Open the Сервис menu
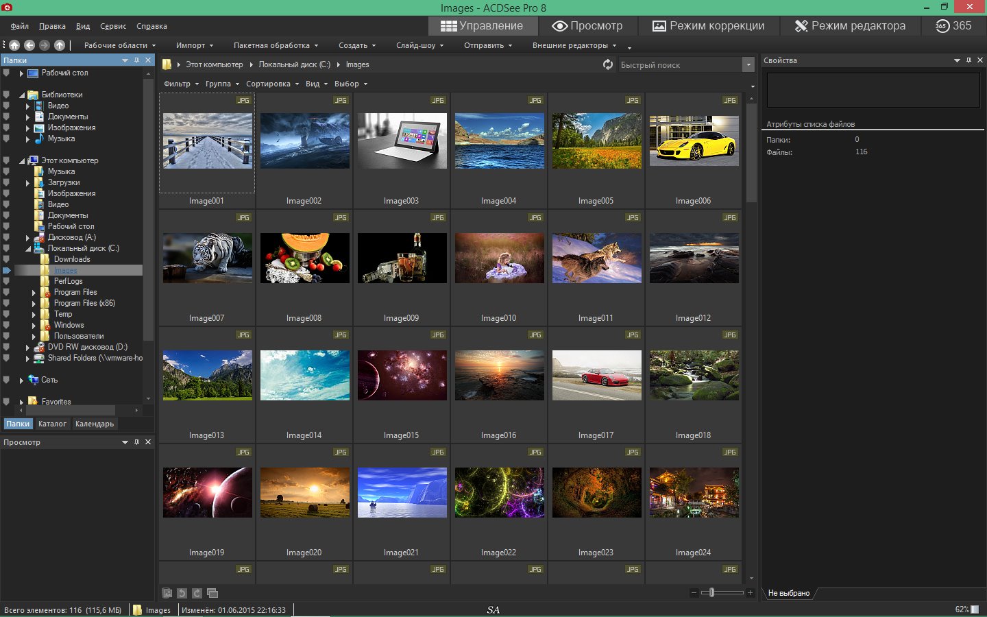 tap(113, 26)
